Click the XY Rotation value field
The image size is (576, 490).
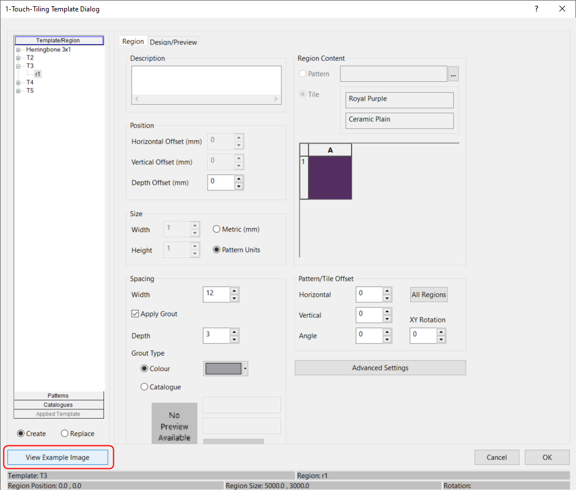click(x=423, y=336)
